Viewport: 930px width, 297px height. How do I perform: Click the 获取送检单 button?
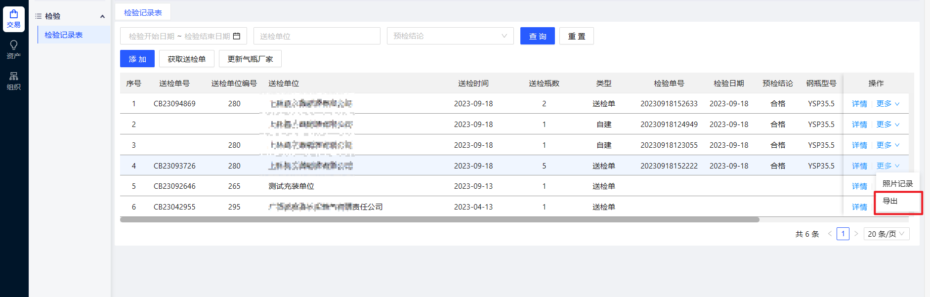point(186,59)
